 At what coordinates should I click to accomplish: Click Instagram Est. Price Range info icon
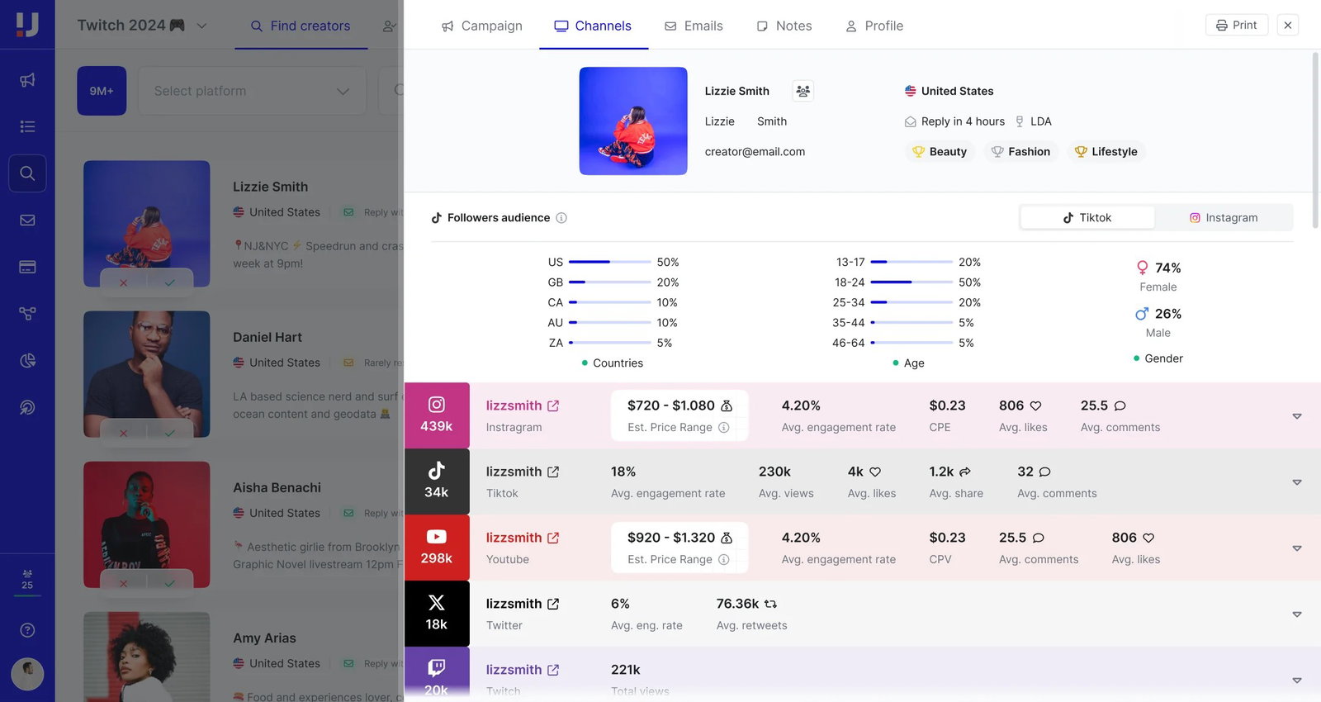(723, 427)
